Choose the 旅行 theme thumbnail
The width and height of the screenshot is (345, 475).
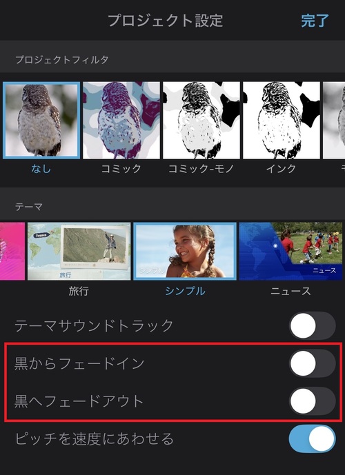point(79,251)
